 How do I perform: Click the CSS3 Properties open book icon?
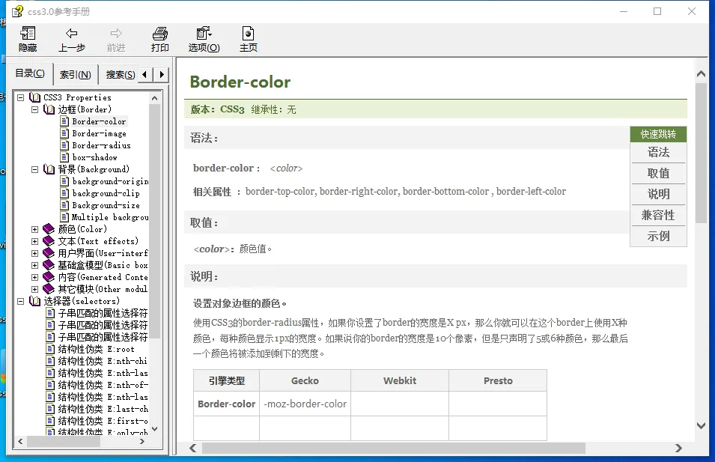pyautogui.click(x=34, y=97)
